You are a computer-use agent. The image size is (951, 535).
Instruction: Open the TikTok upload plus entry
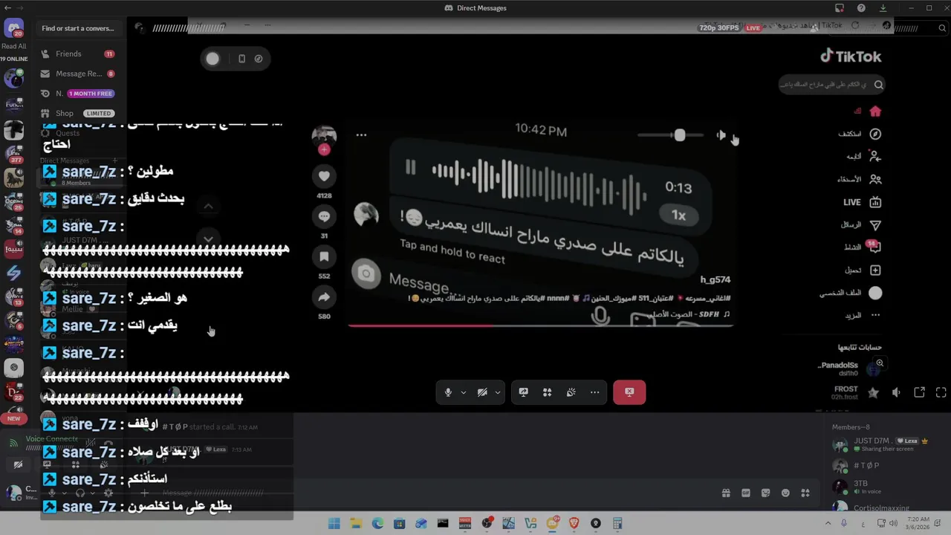875,270
